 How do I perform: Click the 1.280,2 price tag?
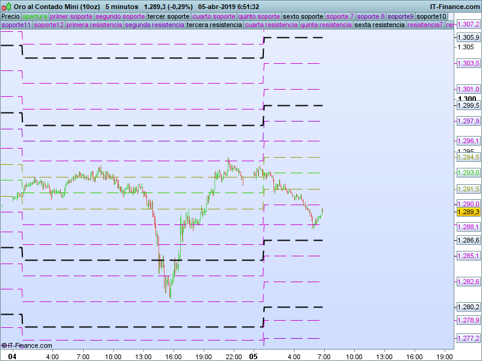(x=468, y=307)
